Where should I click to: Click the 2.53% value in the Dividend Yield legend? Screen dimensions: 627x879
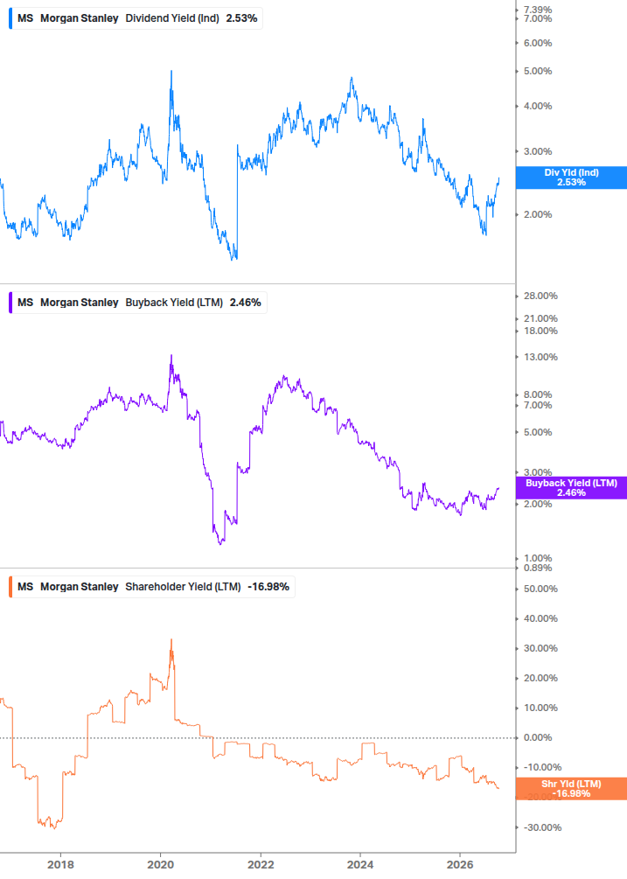point(241,18)
